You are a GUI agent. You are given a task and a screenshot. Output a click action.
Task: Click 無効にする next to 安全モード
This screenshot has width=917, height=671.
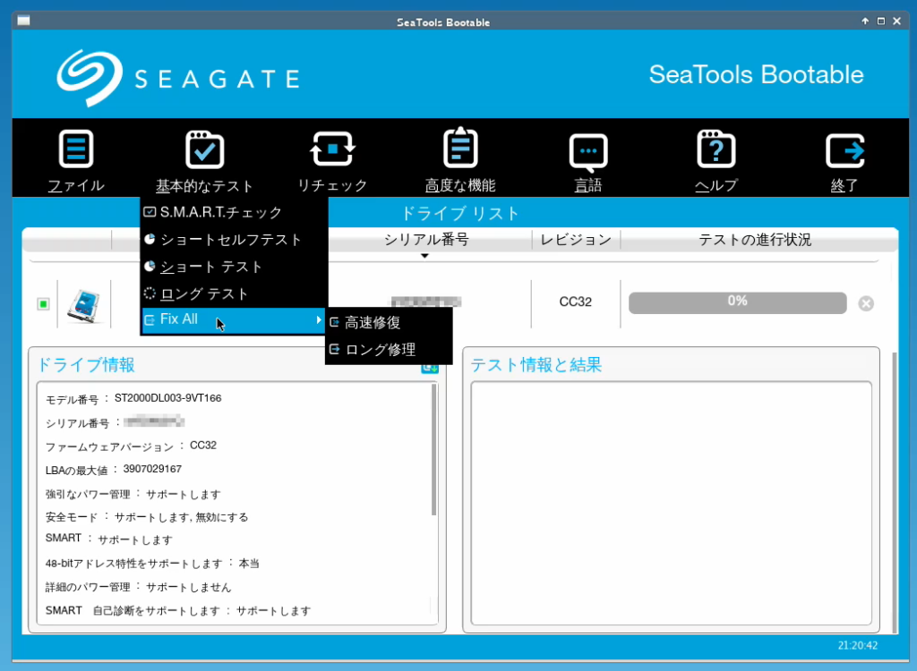pos(223,516)
